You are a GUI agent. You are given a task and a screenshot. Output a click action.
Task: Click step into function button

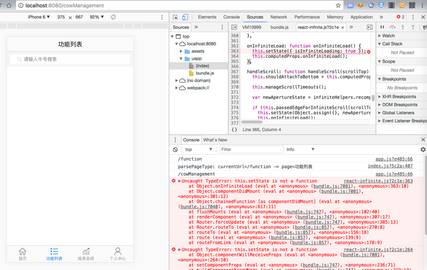(x=403, y=27)
